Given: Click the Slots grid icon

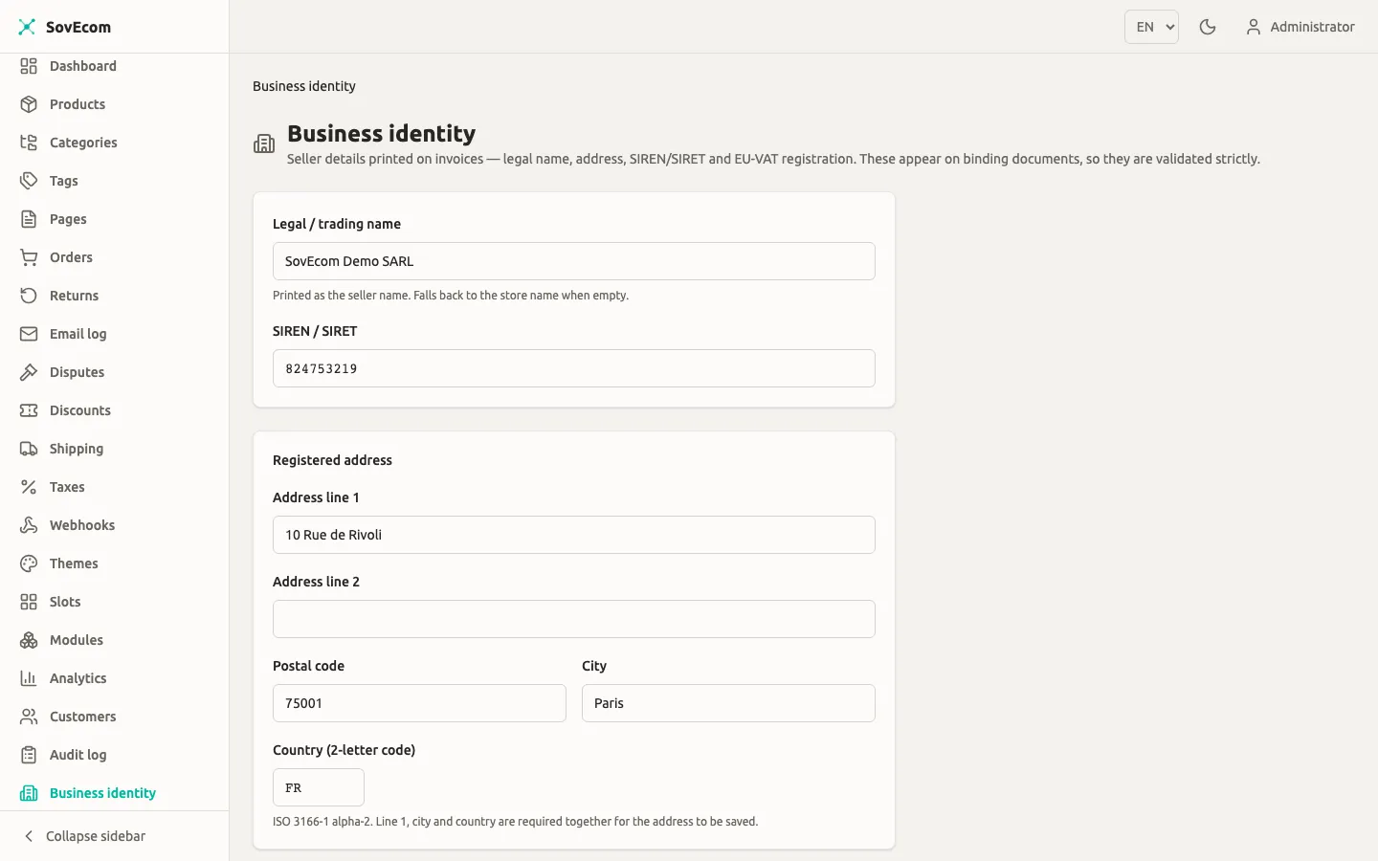Looking at the screenshot, I should click(29, 602).
